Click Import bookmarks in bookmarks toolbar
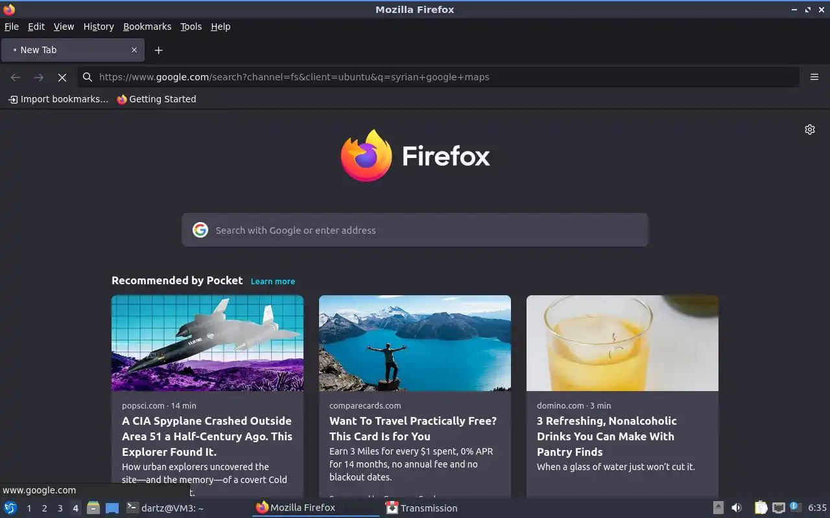This screenshot has width=830, height=518. tap(58, 99)
